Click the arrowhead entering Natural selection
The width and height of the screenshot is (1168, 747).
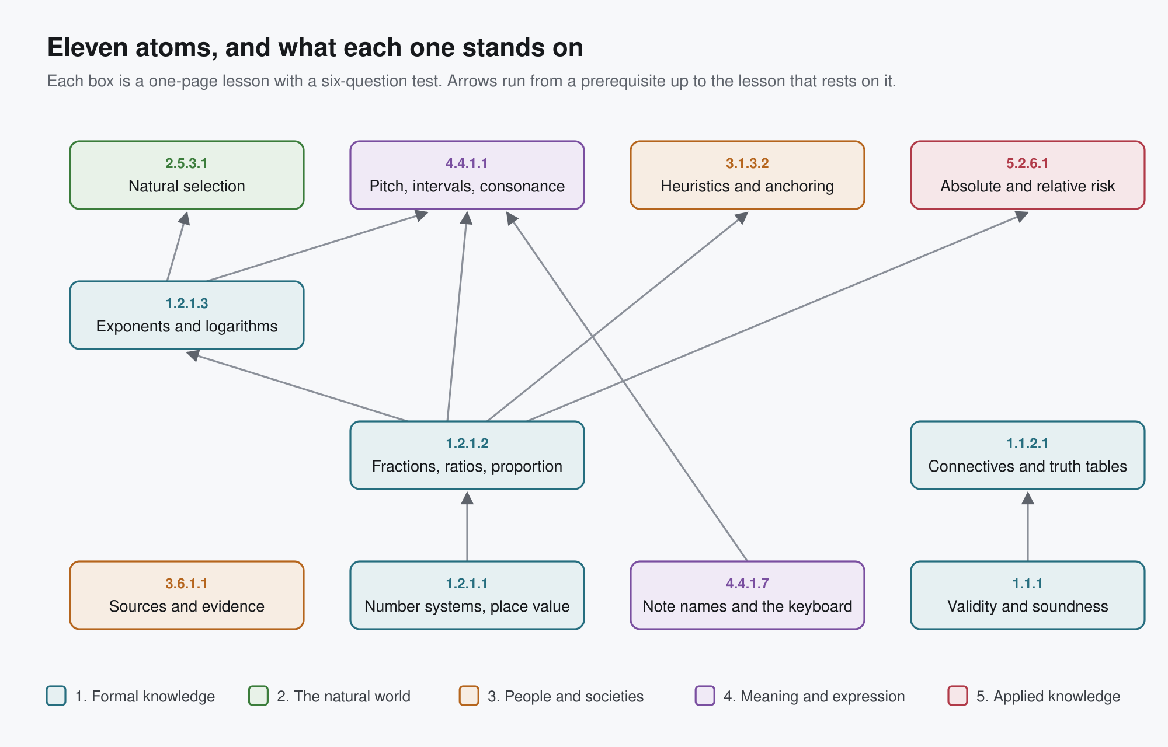tap(185, 218)
